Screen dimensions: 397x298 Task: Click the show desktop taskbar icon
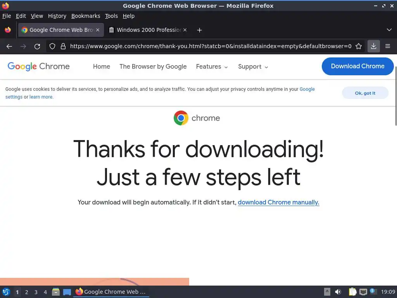click(67, 292)
